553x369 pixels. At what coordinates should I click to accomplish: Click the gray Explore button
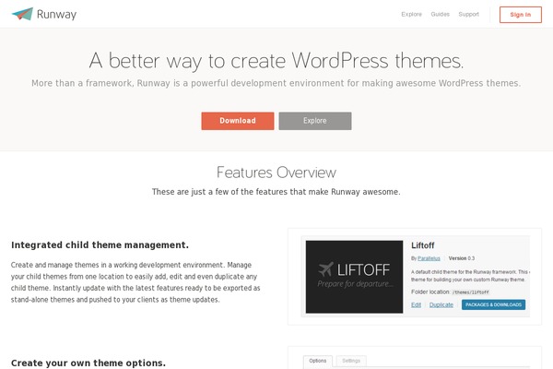tap(315, 121)
